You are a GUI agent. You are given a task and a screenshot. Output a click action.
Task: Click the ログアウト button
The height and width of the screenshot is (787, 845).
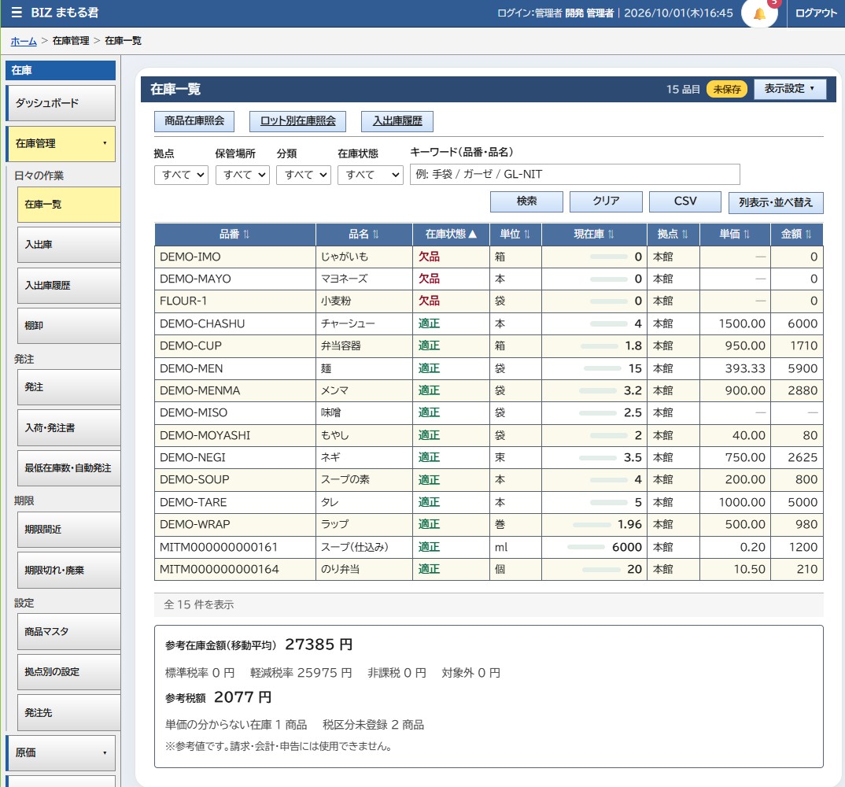tap(816, 13)
